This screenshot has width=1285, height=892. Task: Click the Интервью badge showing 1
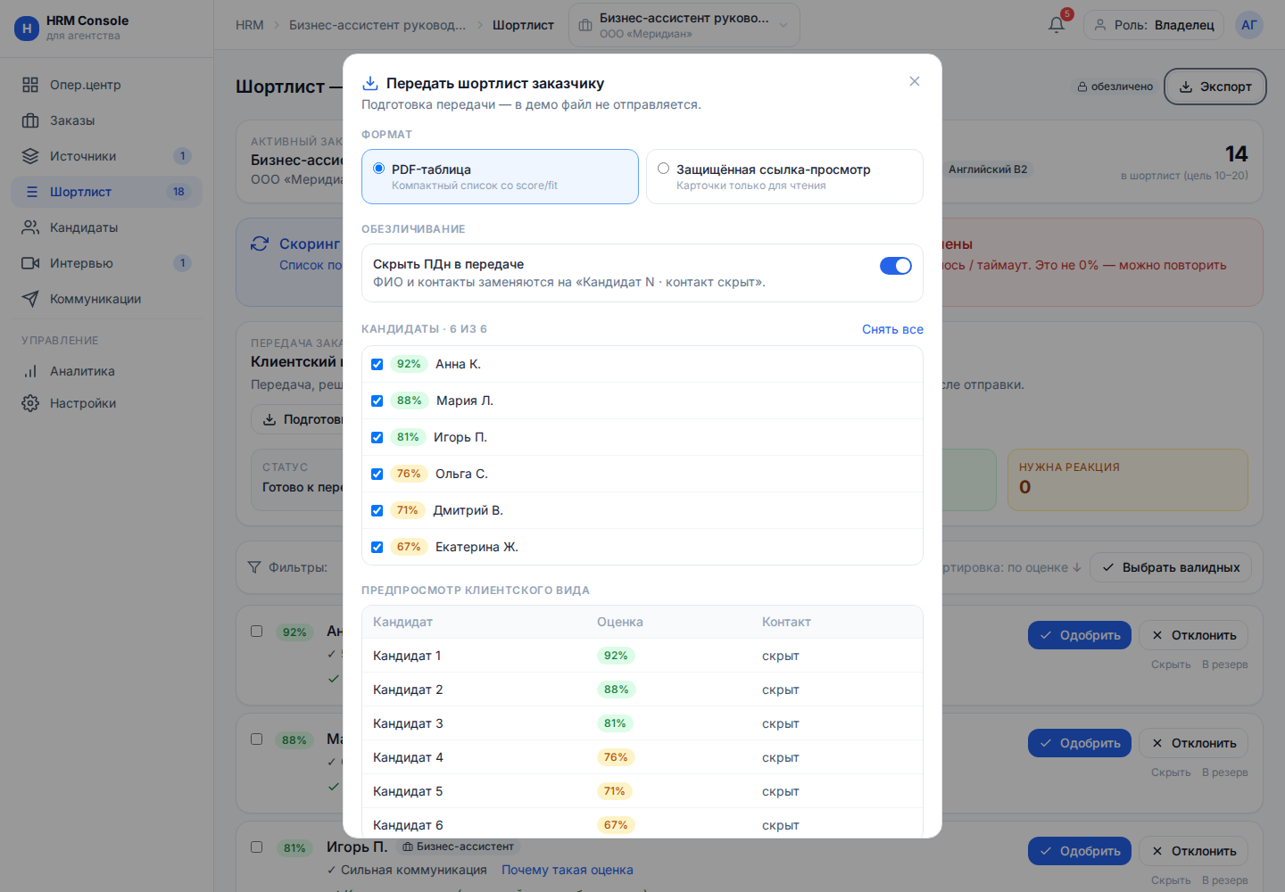click(x=182, y=263)
